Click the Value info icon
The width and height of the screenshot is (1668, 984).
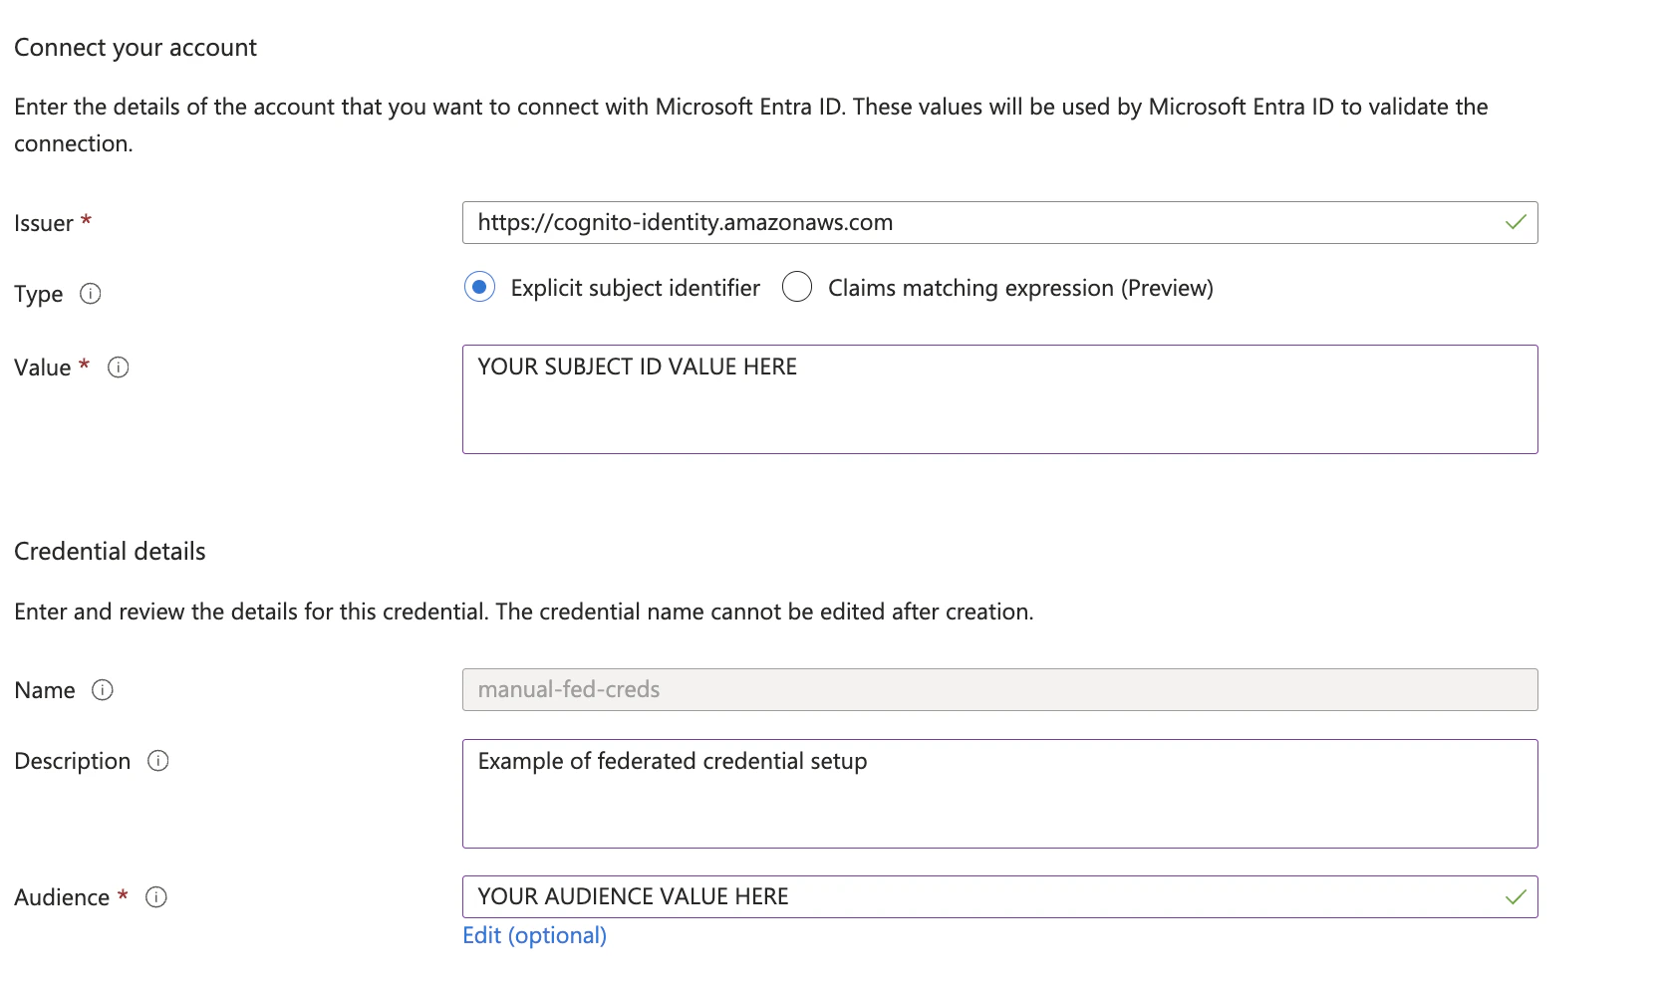[x=119, y=368]
